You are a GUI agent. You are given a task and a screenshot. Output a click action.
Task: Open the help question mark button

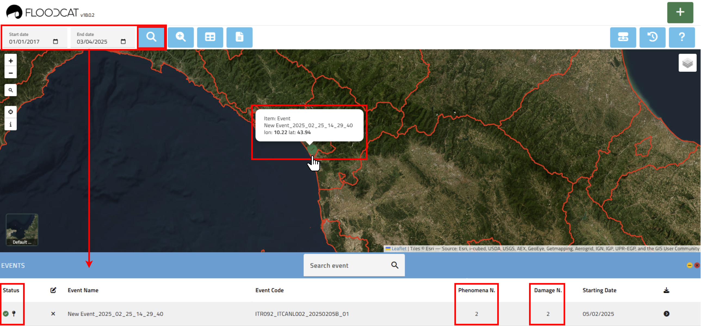681,37
